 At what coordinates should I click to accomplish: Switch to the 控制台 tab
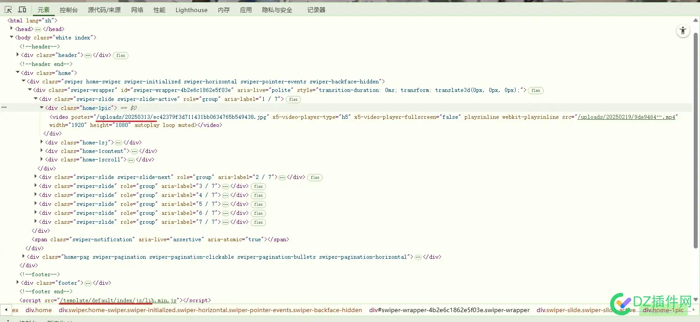pyautogui.click(x=68, y=10)
